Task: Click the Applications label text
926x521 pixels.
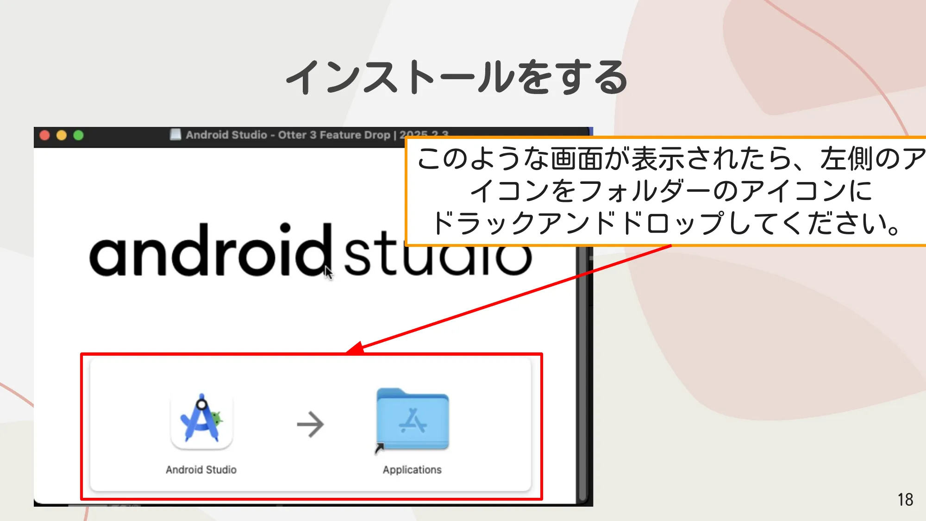Action: click(412, 470)
